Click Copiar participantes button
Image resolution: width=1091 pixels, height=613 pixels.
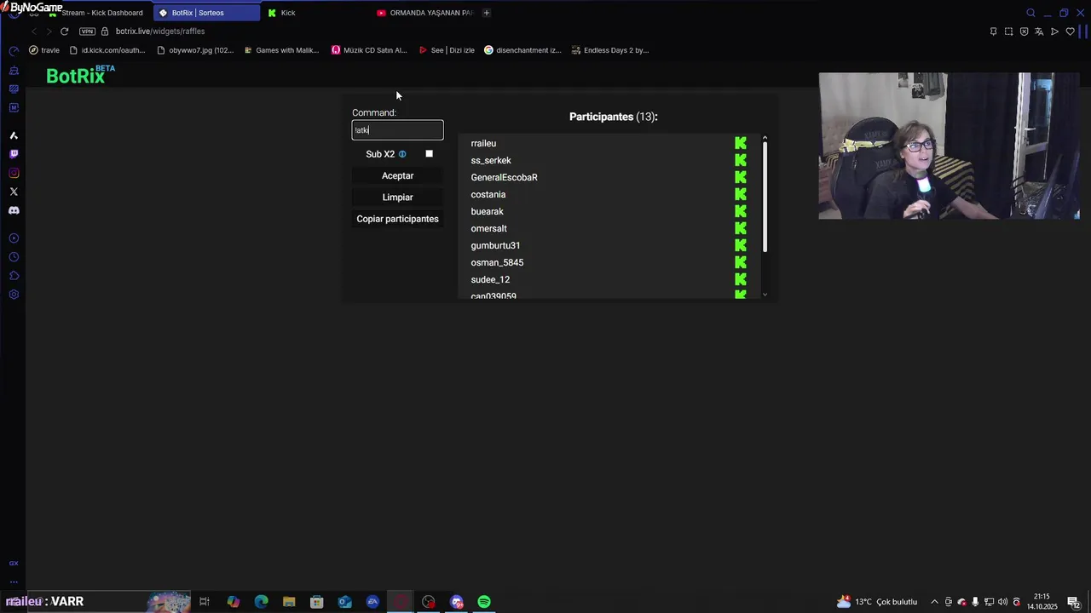click(x=398, y=219)
